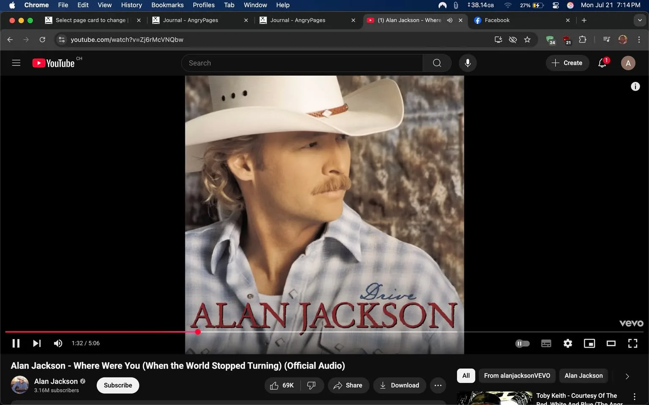Go to YouTube home via logo

point(54,63)
